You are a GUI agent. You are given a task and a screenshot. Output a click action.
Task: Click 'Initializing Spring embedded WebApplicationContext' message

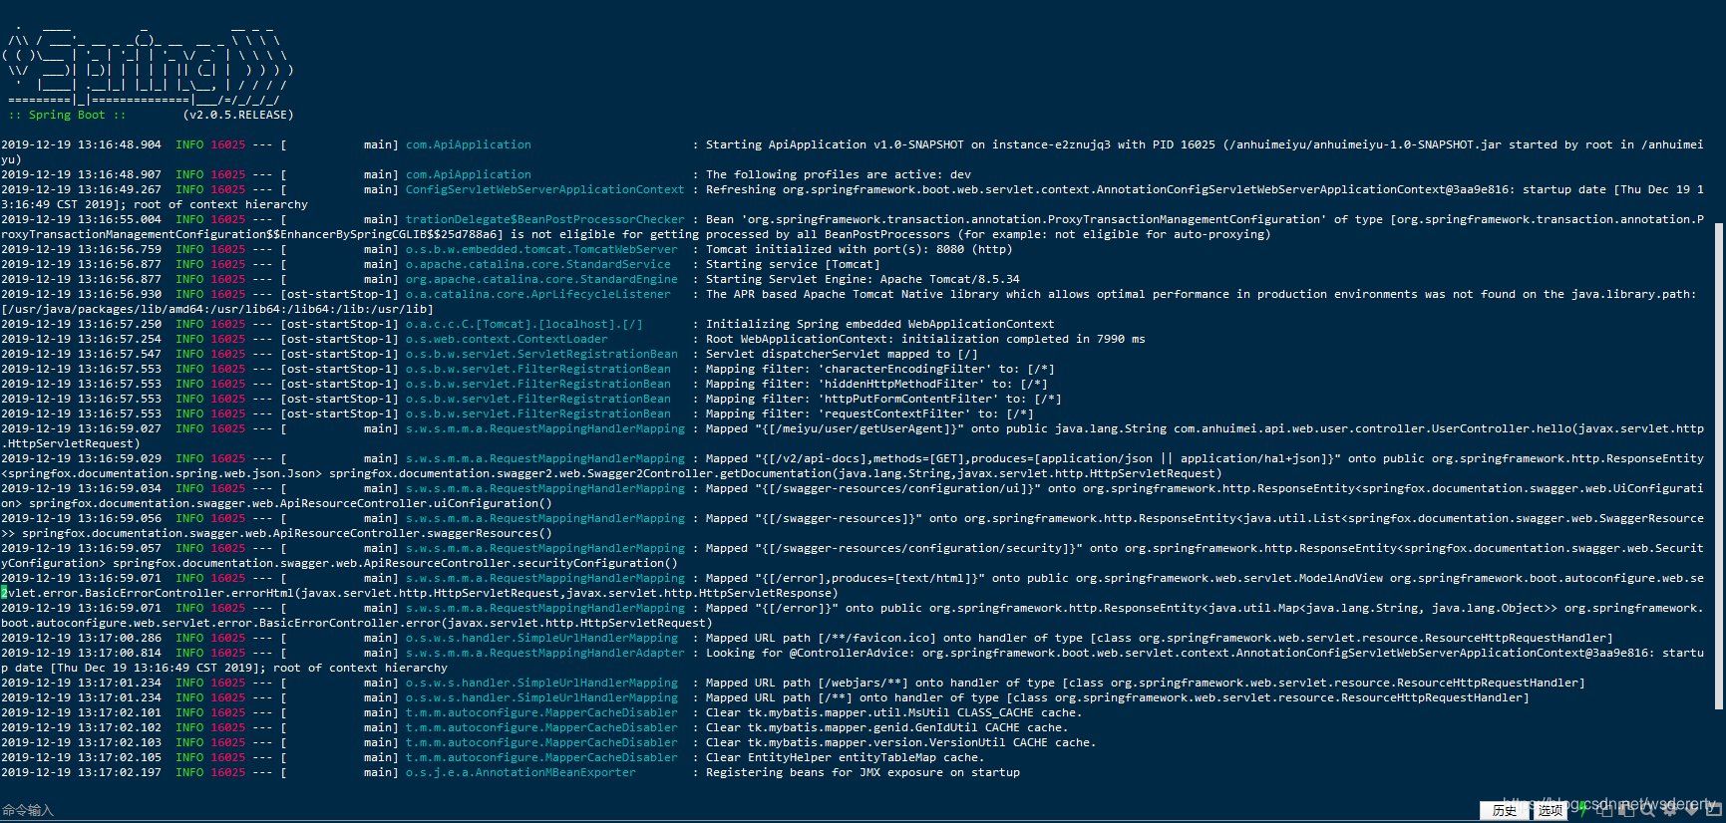click(x=880, y=324)
